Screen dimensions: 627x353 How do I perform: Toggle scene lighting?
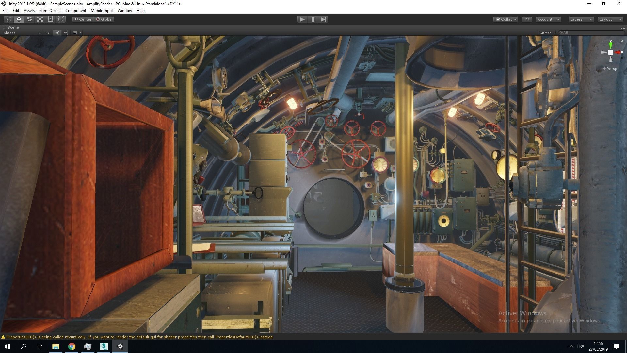coord(57,33)
